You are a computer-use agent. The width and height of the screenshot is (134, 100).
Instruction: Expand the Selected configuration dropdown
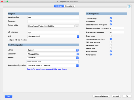[53, 65]
